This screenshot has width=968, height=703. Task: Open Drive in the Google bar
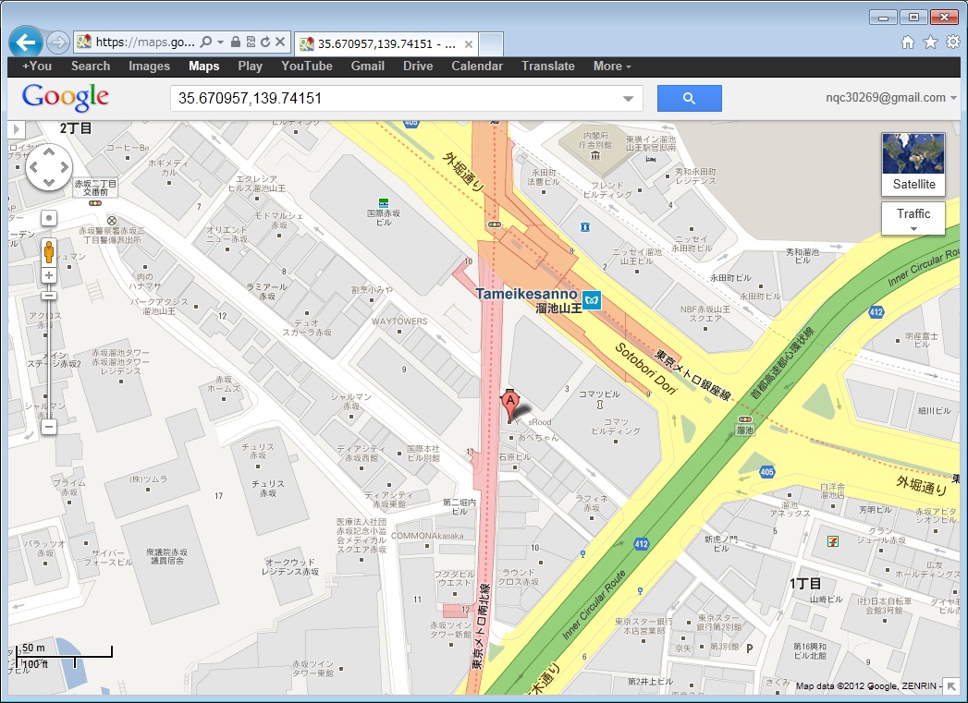pos(418,66)
